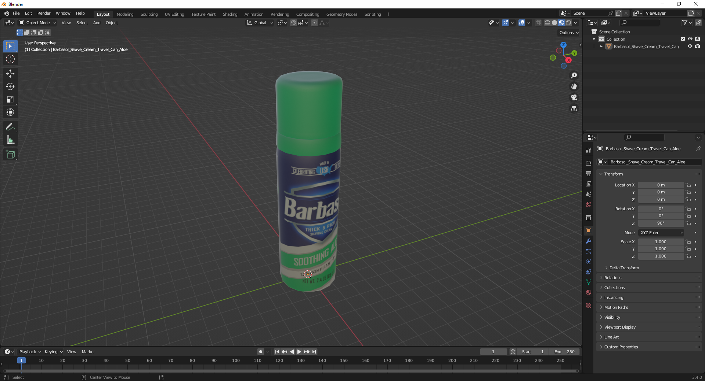Viewport: 705px width, 381px height.
Task: Open the Texture properties checker tab
Action: point(589,306)
